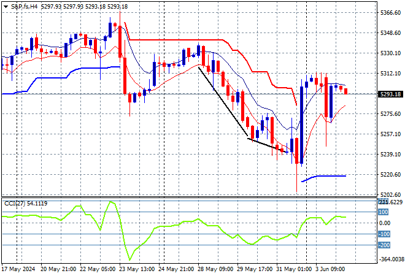Click the latest red candle at right edge
This screenshot has width=405, height=276.
[x=346, y=91]
